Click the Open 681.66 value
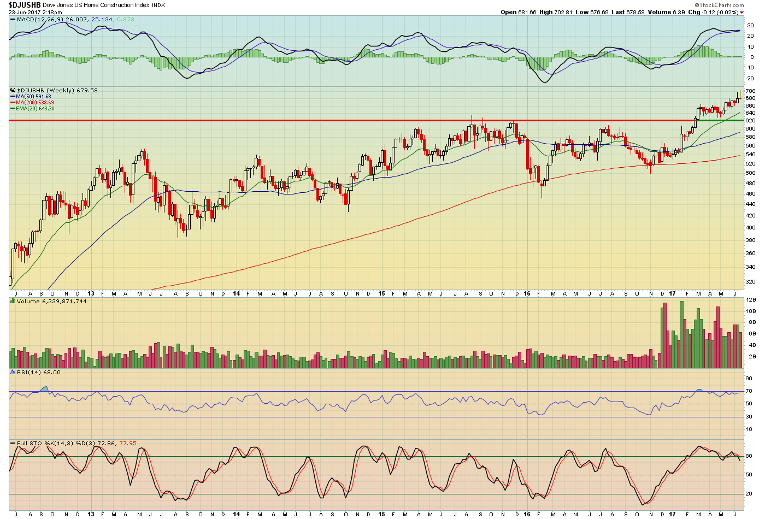 [519, 12]
